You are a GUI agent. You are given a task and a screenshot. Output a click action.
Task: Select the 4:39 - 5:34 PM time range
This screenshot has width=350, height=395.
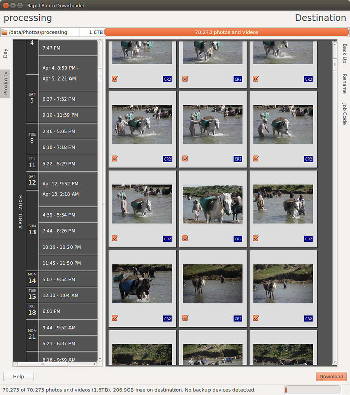(x=68, y=215)
